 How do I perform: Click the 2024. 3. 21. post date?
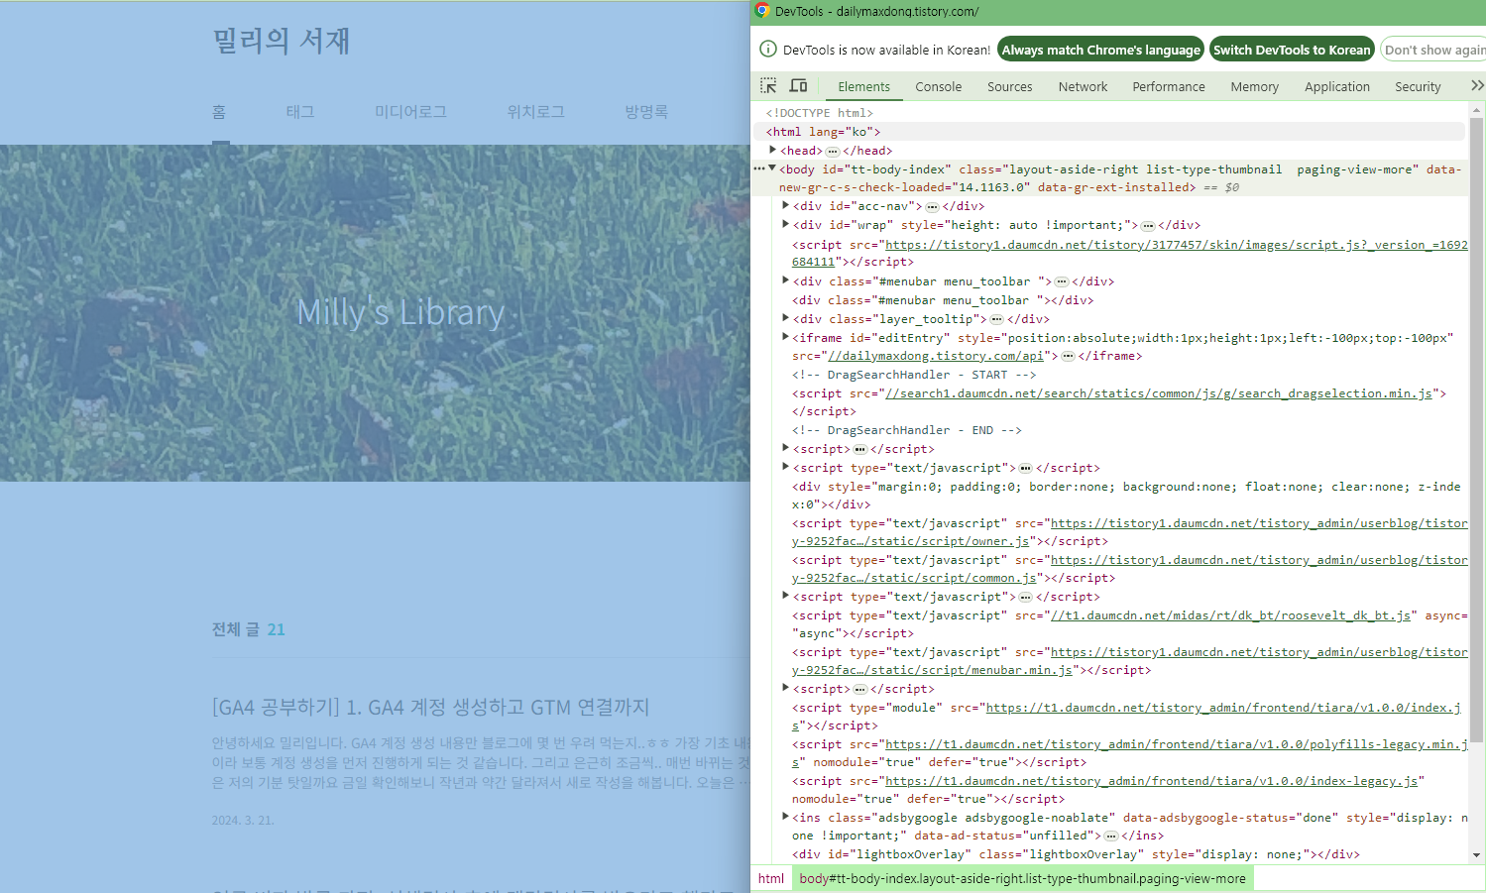243,821
